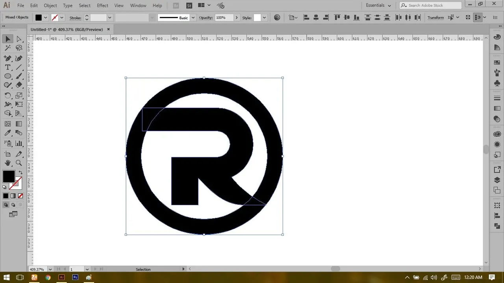The height and width of the screenshot is (283, 504).
Task: Click Vertical Align Bottom icon
Action: (357, 17)
